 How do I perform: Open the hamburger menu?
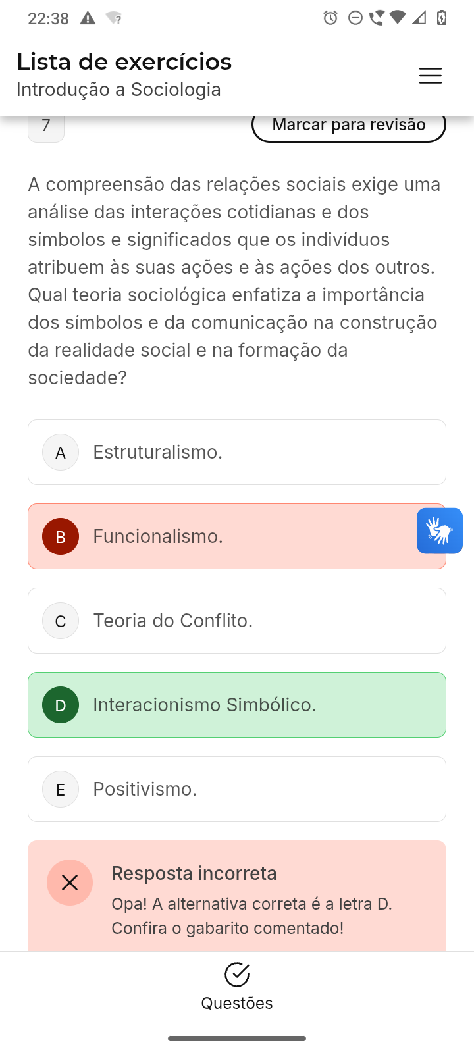(431, 76)
